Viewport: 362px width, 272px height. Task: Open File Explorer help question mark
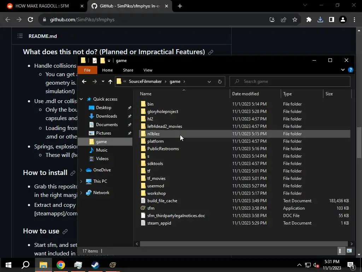coord(350,70)
